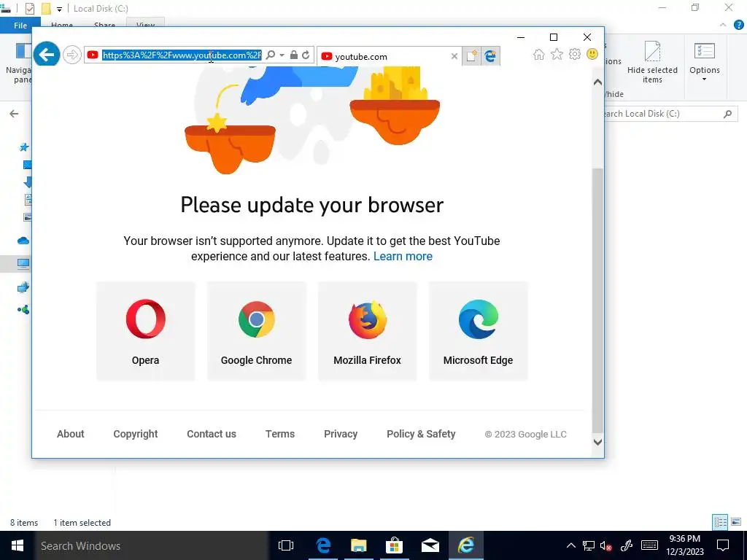The width and height of the screenshot is (747, 560).
Task: Open the Microsoft Store taskbar icon
Action: coord(394,545)
